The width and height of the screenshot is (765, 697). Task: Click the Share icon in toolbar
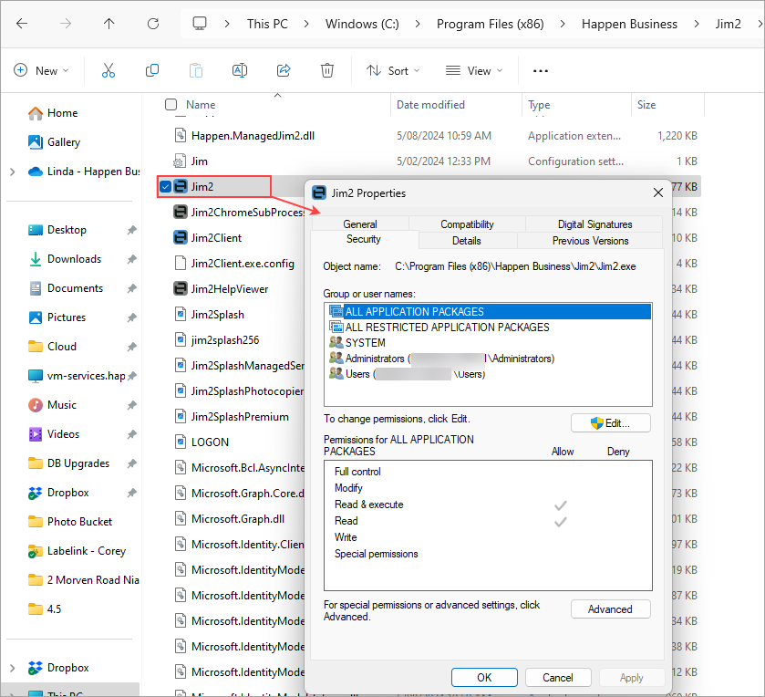click(x=284, y=70)
